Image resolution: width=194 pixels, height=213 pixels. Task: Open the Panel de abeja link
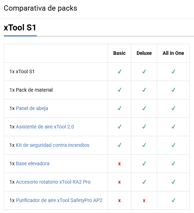point(32,108)
